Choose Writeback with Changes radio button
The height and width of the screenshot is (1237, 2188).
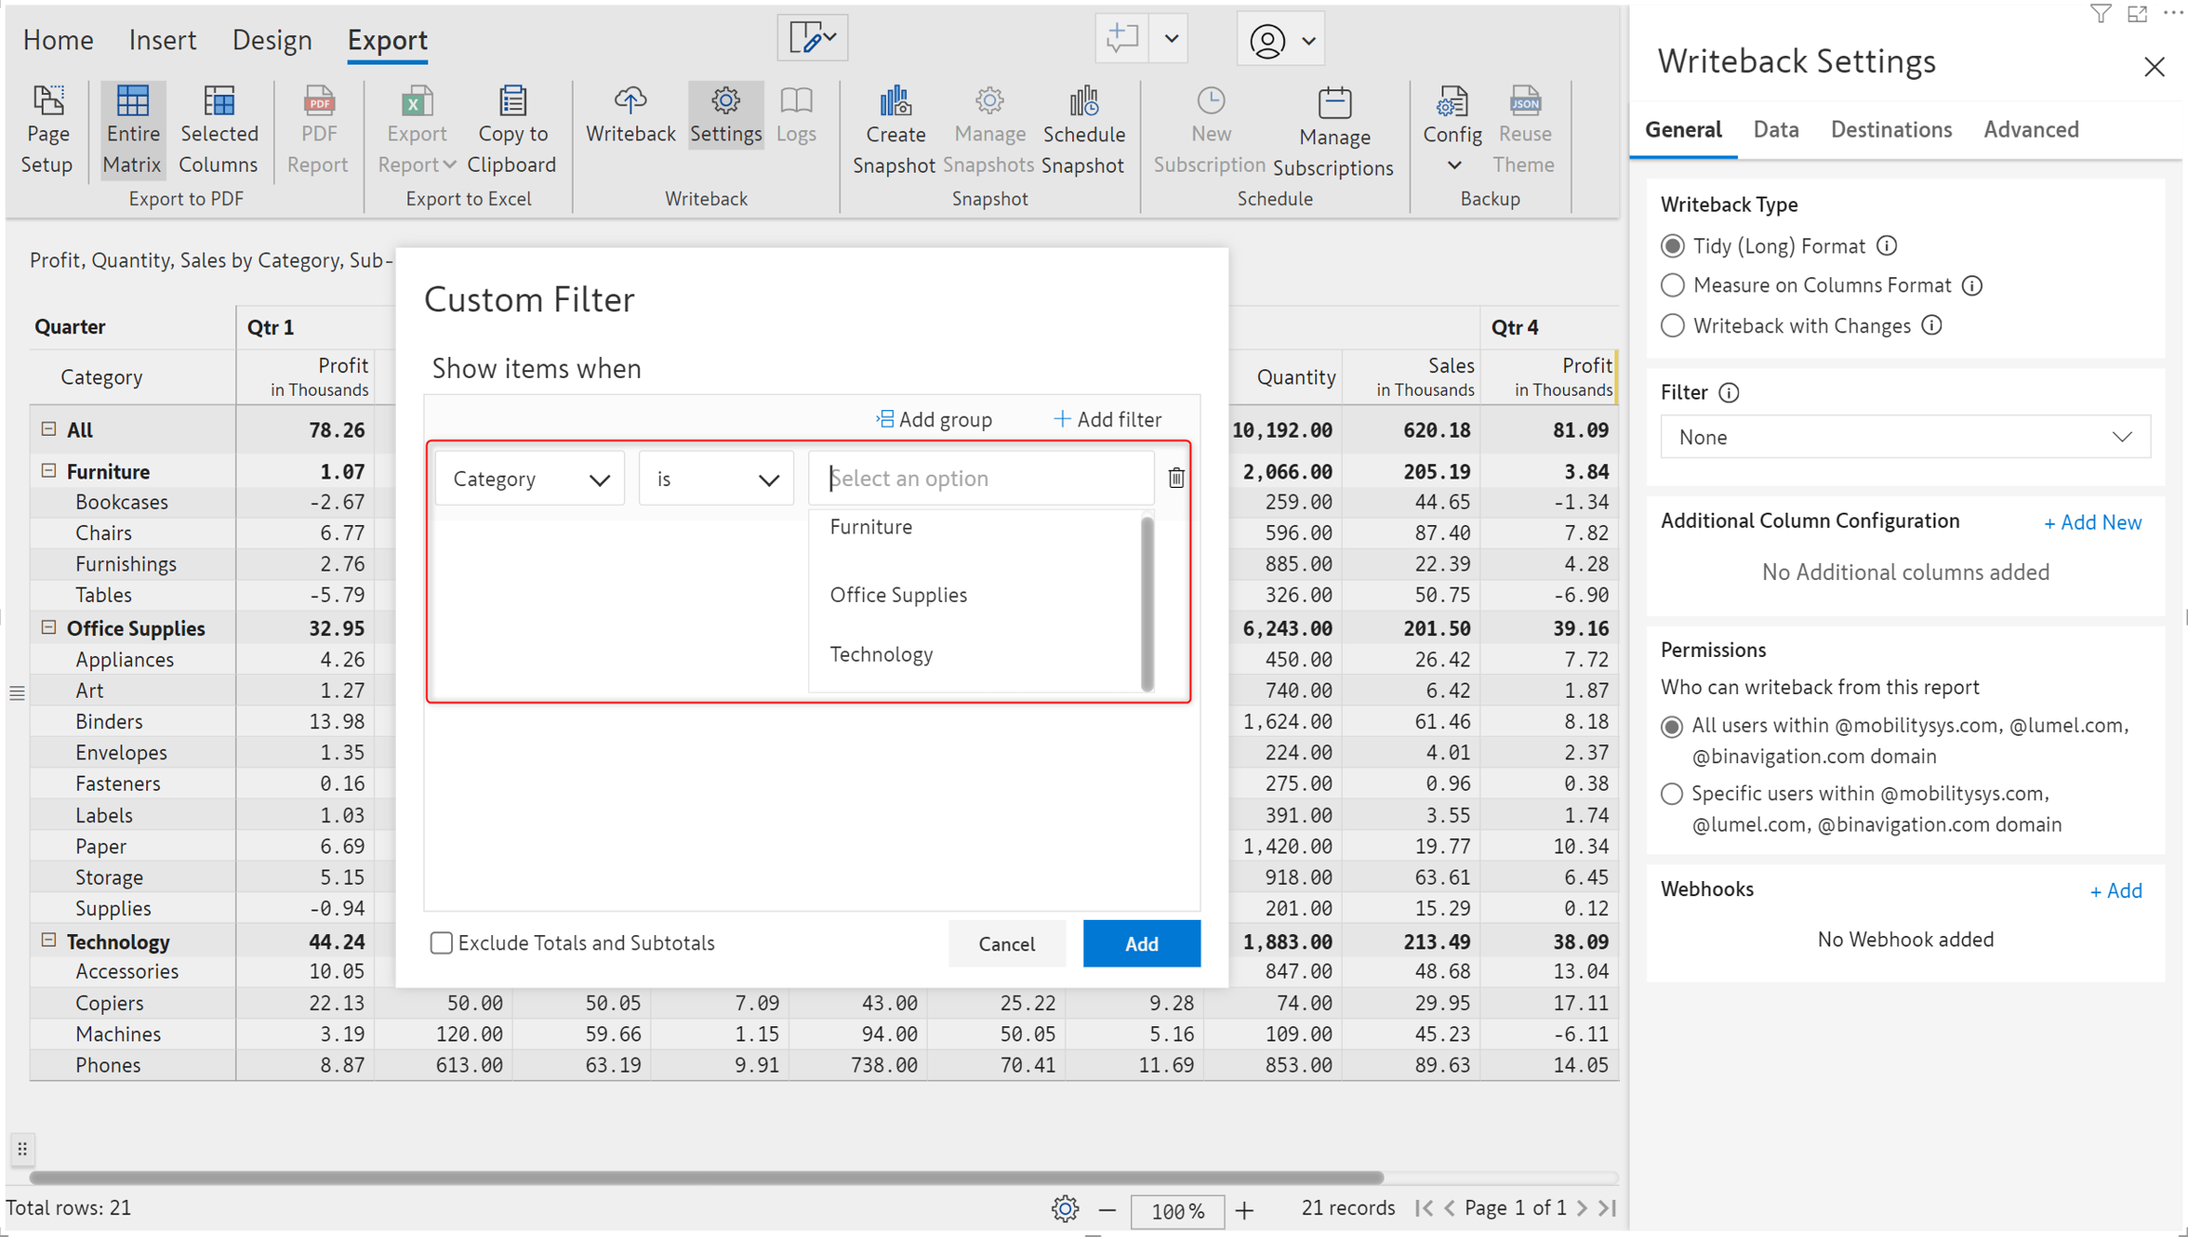point(1672,326)
